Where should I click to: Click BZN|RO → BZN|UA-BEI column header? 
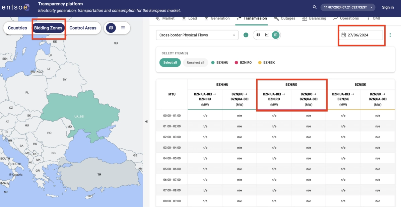coord(309,99)
